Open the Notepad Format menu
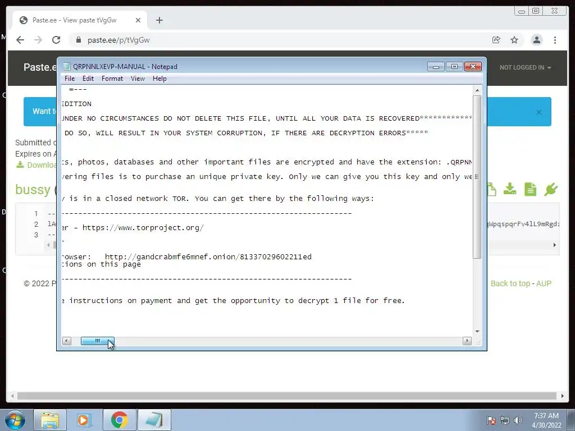 pos(112,79)
